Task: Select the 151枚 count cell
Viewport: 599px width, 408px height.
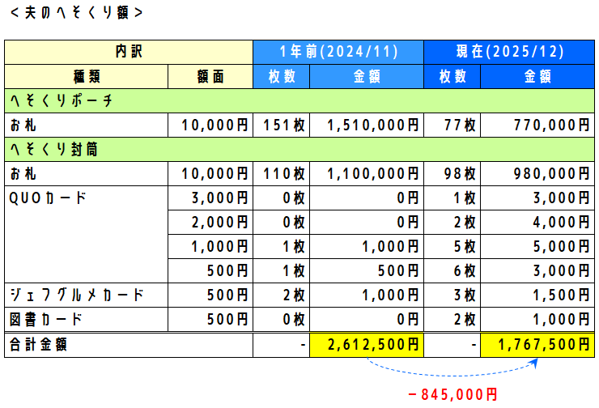Action: [x=281, y=125]
